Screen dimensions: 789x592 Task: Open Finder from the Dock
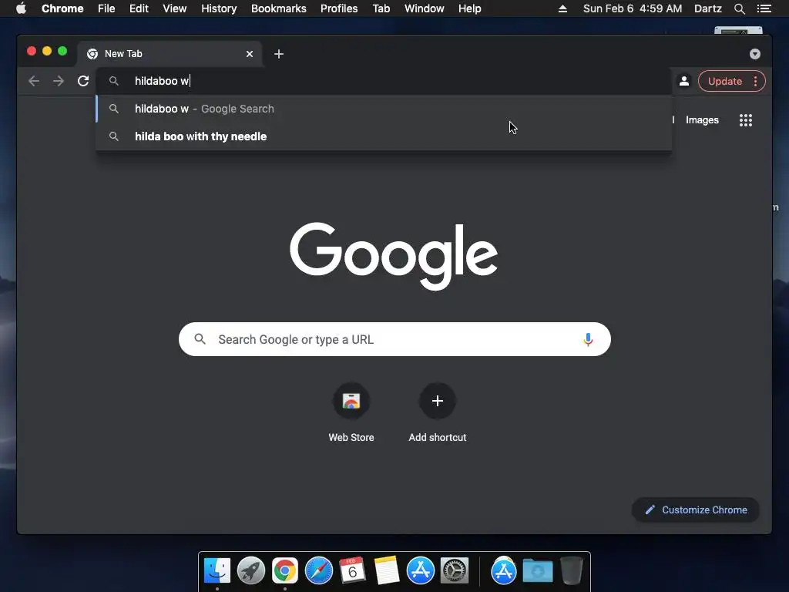click(x=217, y=570)
